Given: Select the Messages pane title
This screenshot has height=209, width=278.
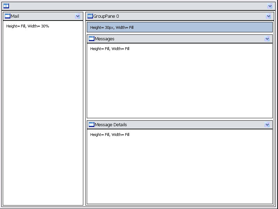Looking at the screenshot, I should 104,39.
